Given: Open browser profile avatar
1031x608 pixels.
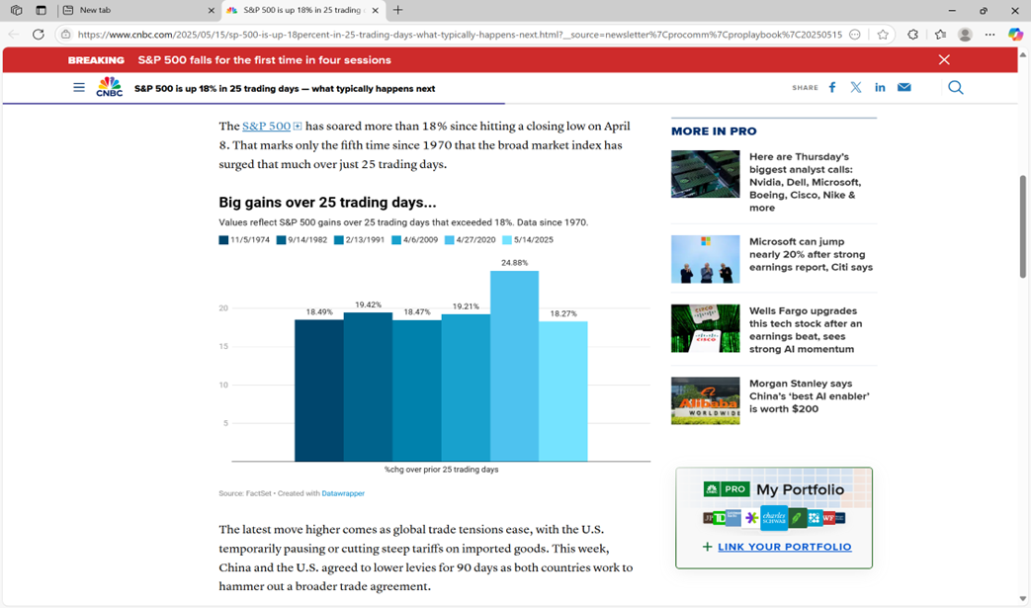Looking at the screenshot, I should [965, 35].
